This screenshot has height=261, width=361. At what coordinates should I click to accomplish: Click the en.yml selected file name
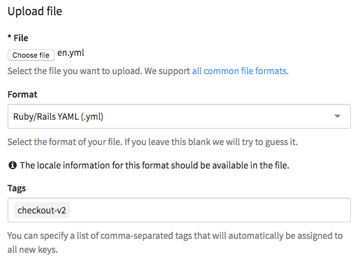71,53
